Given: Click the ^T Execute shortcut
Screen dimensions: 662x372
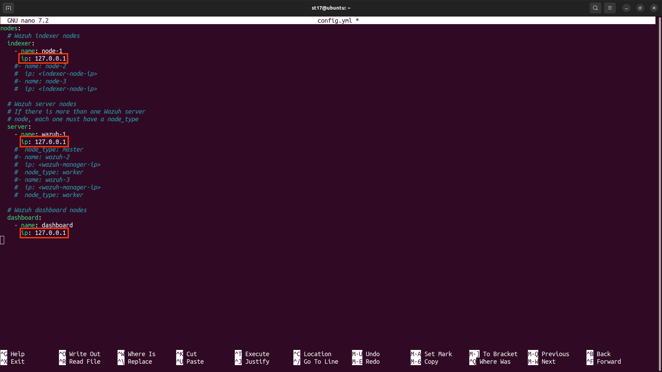Looking at the screenshot, I should [252, 354].
